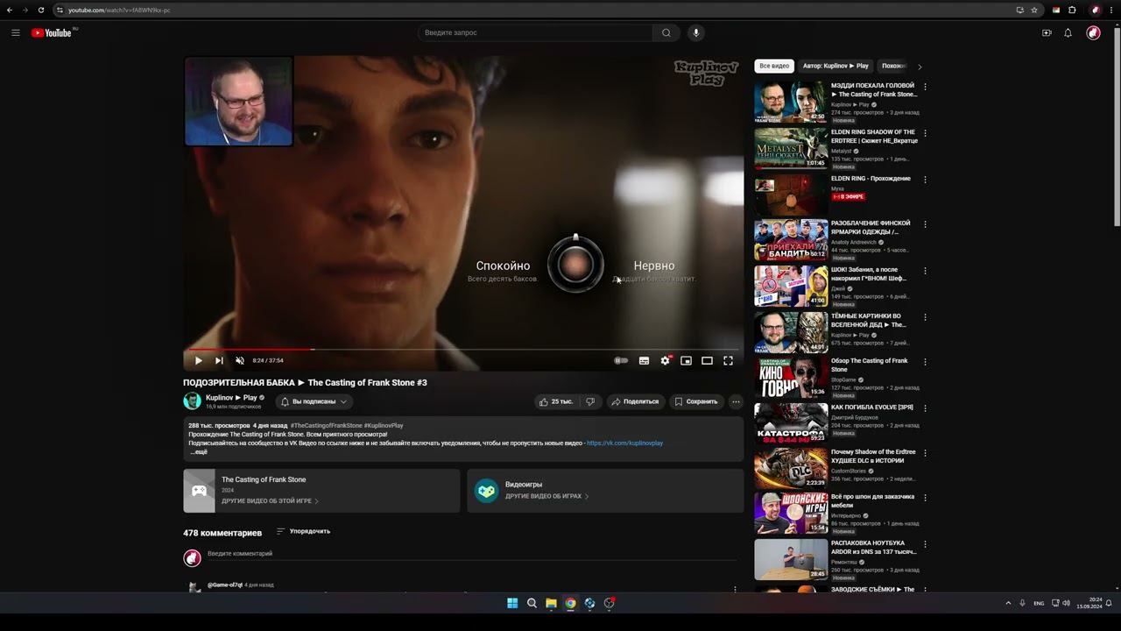Click the Поделиться share button

635,401
